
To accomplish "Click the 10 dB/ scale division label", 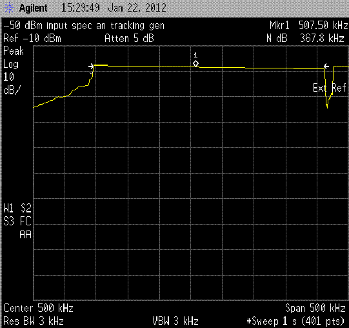I will 12,83.
